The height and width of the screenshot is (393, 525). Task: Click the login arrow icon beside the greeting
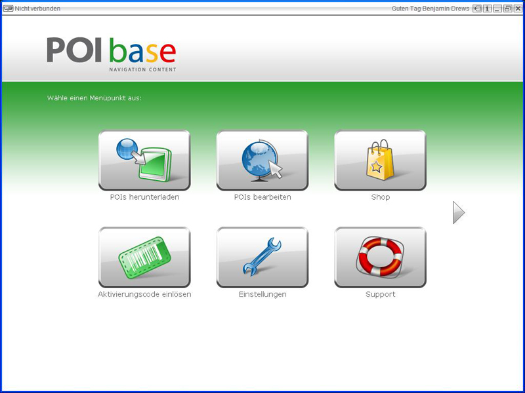477,9
